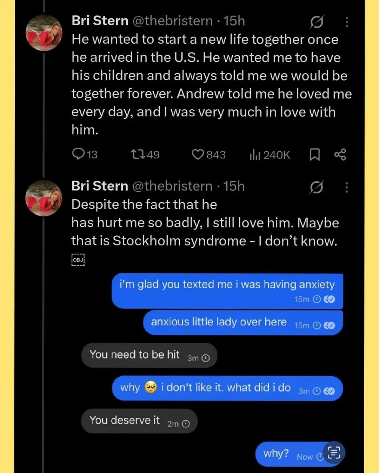Like the first post with 843 hearts

pyautogui.click(x=198, y=154)
